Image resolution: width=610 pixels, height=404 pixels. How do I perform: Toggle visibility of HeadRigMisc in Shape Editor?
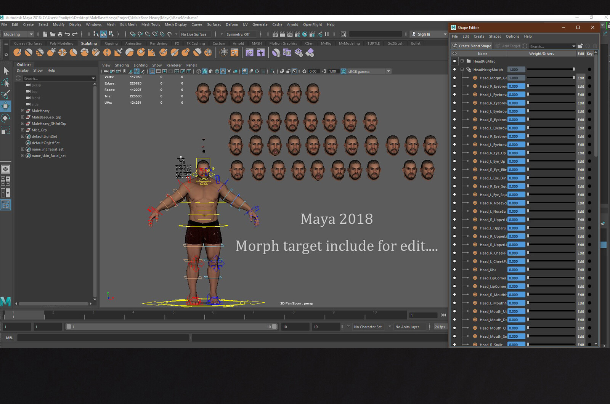click(x=454, y=61)
